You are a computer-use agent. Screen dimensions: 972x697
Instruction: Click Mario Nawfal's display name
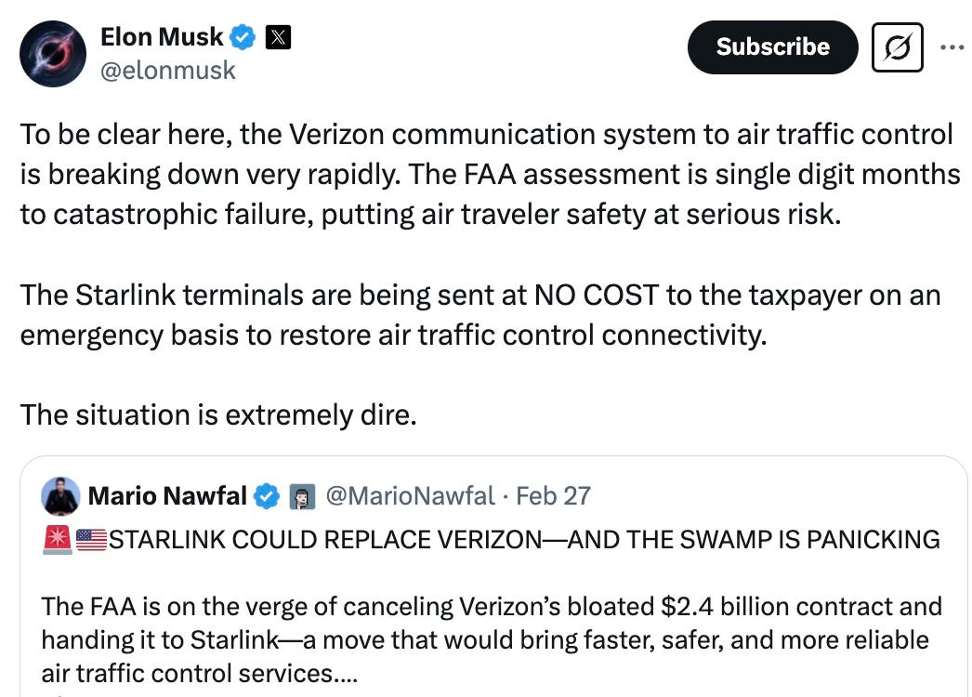tap(166, 495)
